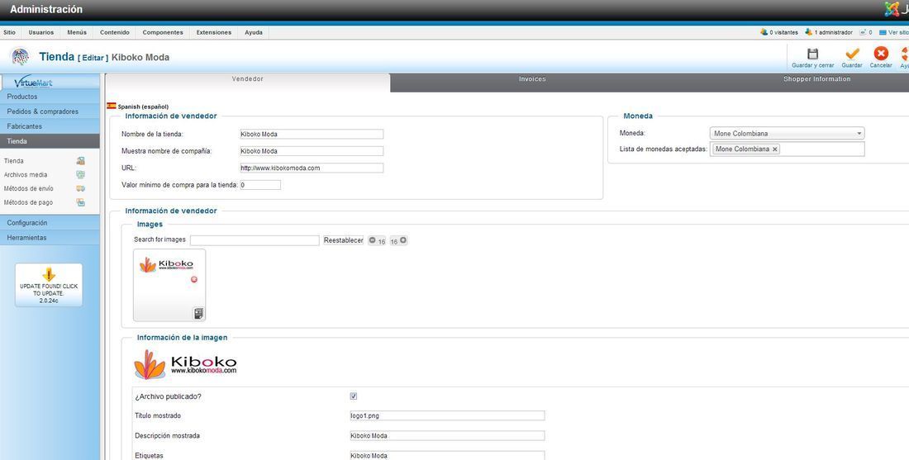Click the Reestablecer button
Screen dimensions: 909x460
click(343, 240)
